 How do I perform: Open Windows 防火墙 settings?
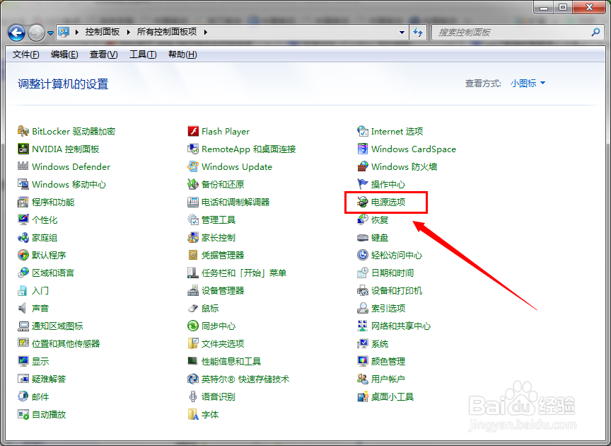[402, 166]
